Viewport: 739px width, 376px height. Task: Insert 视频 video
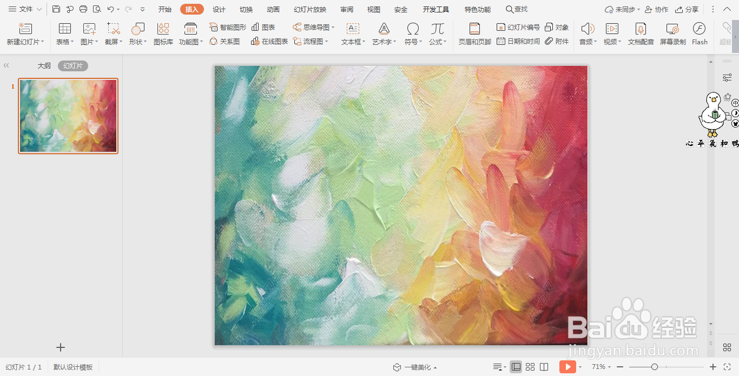pyautogui.click(x=612, y=34)
